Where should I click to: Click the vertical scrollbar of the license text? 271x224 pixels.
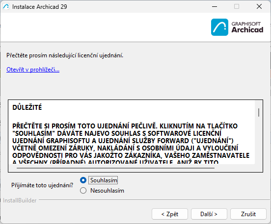pyautogui.click(x=259, y=112)
